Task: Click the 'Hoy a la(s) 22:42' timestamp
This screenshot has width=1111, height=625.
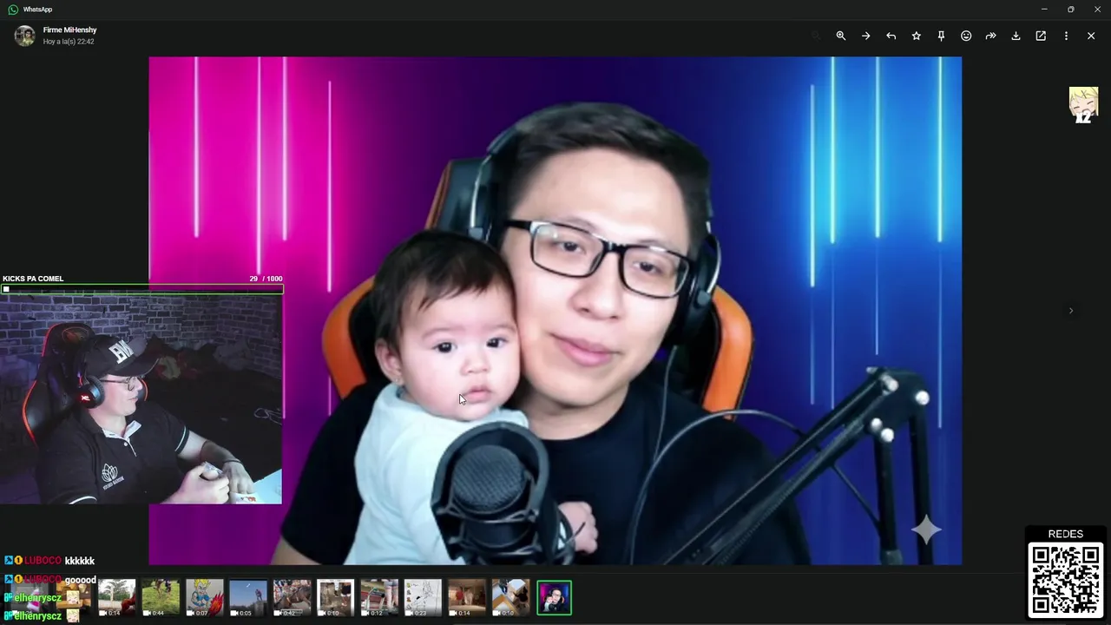Action: pos(69,42)
